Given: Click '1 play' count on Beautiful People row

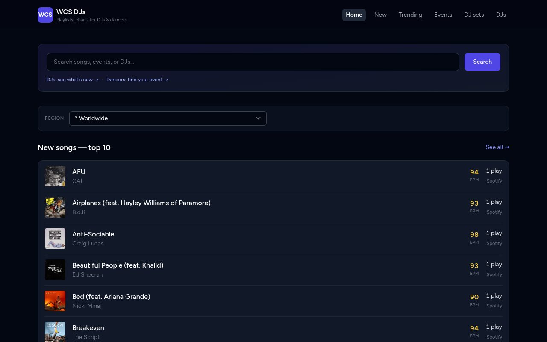Looking at the screenshot, I should point(494,265).
